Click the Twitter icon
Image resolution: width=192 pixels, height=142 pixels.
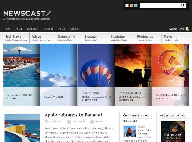tap(136, 5)
